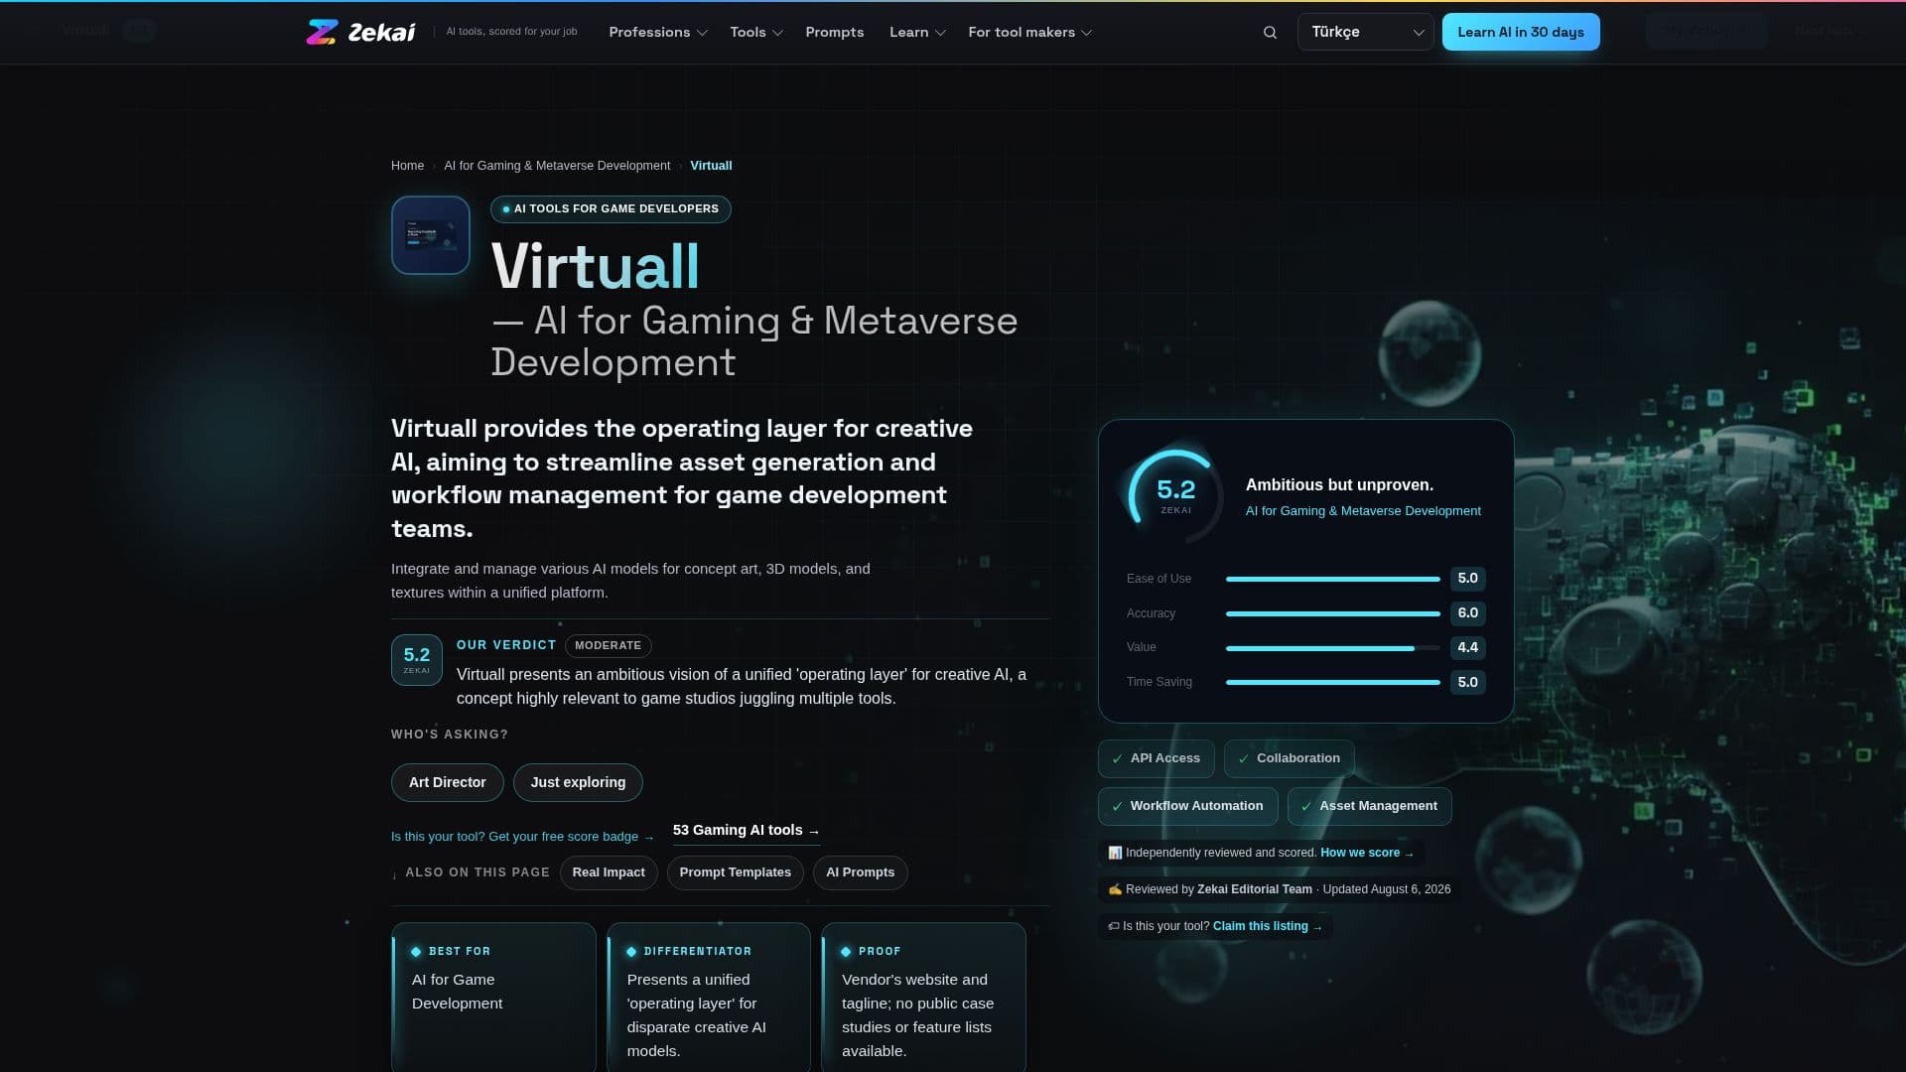Click the Value score bar
Screen dimensions: 1906x1072
click(1332, 648)
